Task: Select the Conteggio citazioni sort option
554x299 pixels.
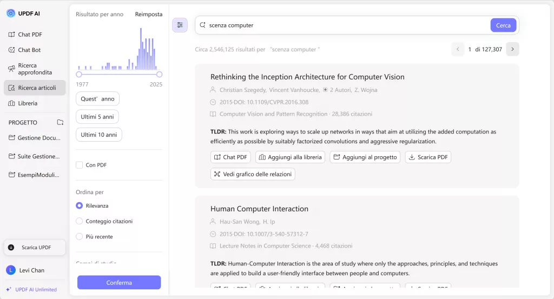Action: 80,221
